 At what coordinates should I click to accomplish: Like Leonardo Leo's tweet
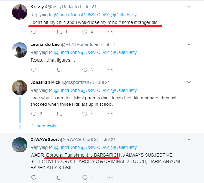pyautogui.click(x=85, y=70)
